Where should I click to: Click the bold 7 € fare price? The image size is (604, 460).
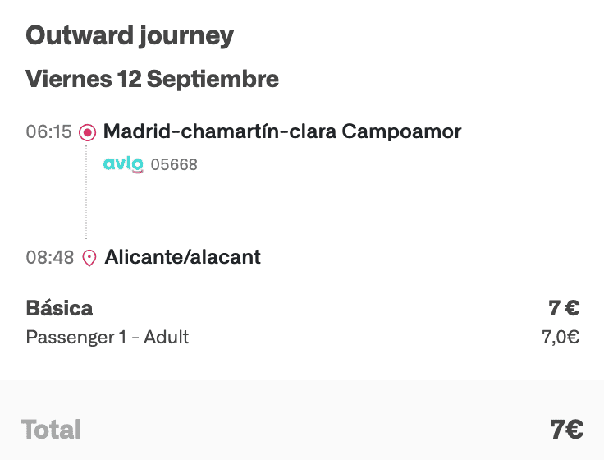click(564, 309)
